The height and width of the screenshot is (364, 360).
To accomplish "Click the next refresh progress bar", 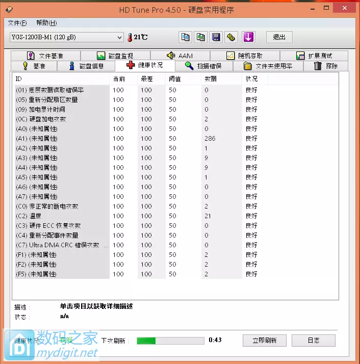I will click(170, 341).
